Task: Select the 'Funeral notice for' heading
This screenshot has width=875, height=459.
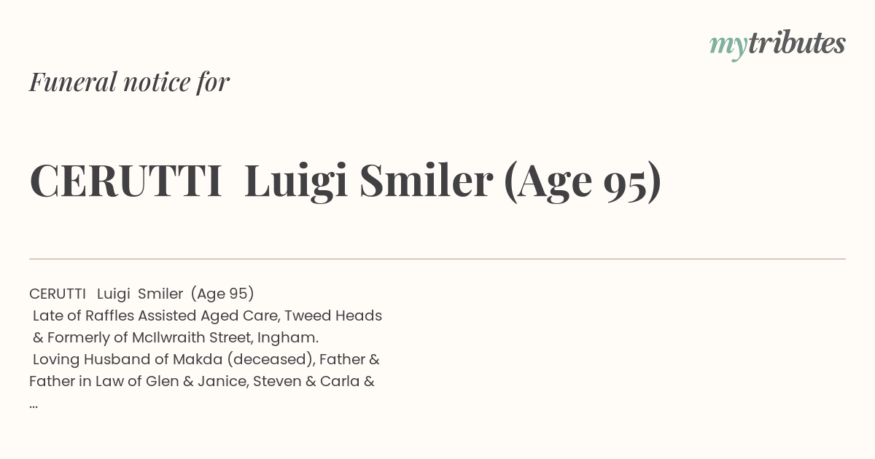Action: pos(129,82)
